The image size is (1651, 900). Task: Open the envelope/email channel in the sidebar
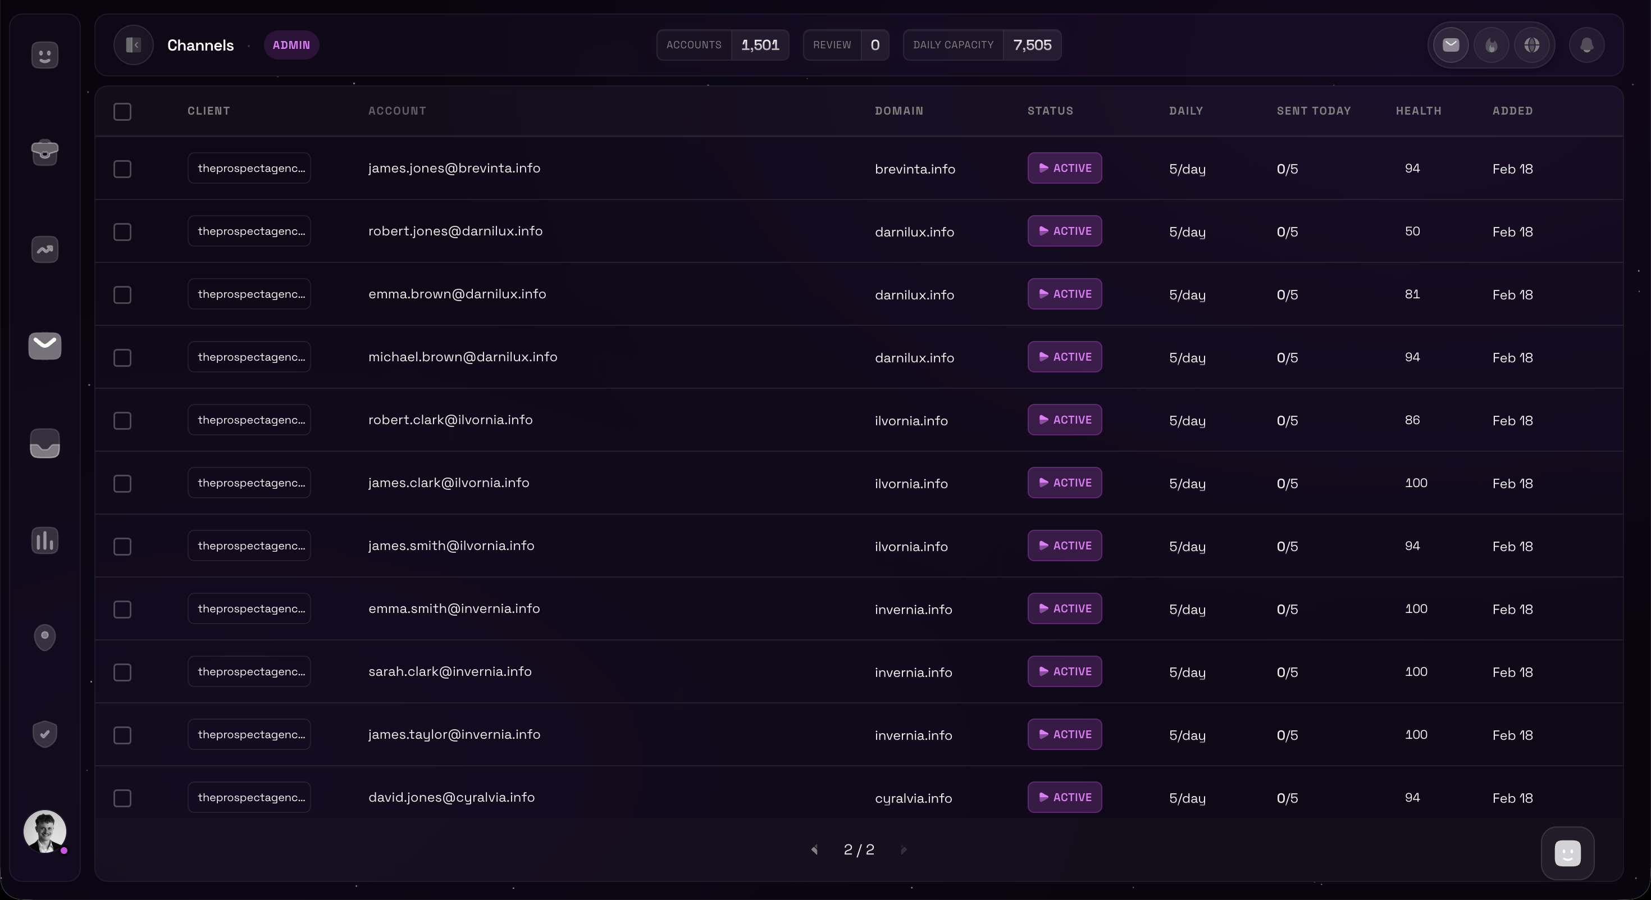pyautogui.click(x=44, y=346)
